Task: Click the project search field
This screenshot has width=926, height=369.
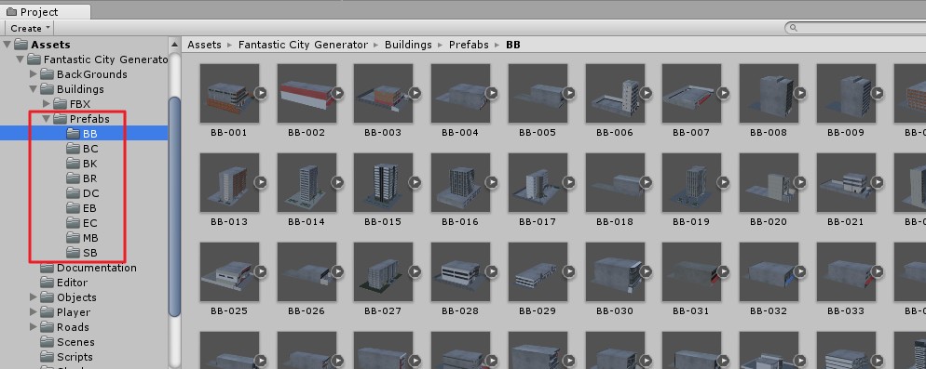Action: coord(856,28)
